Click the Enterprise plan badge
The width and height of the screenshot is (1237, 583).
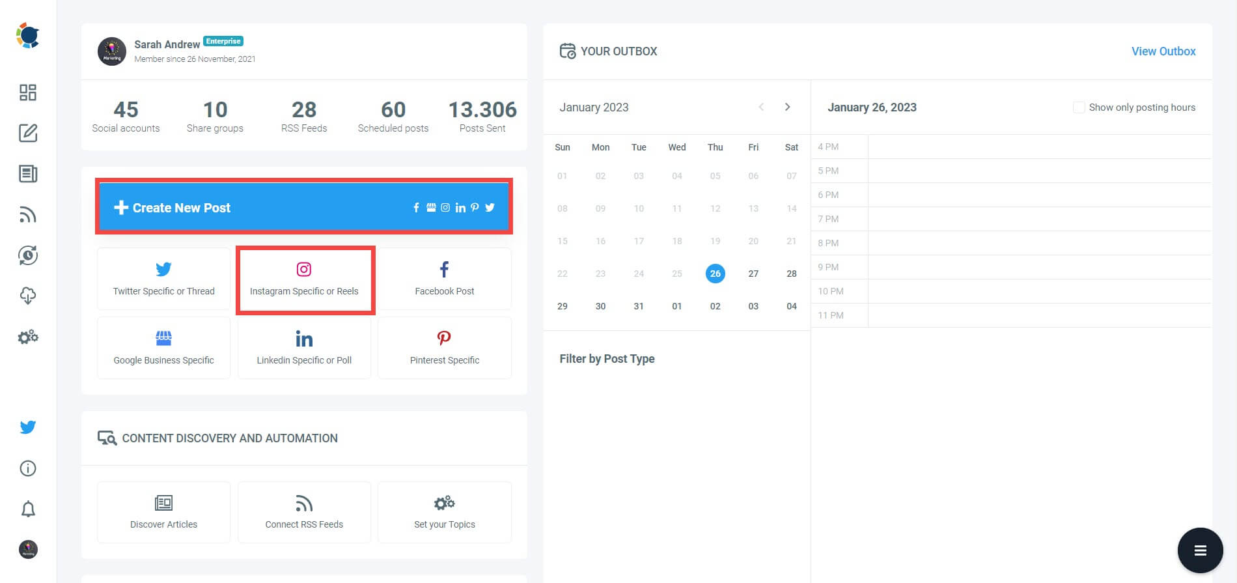tap(223, 41)
